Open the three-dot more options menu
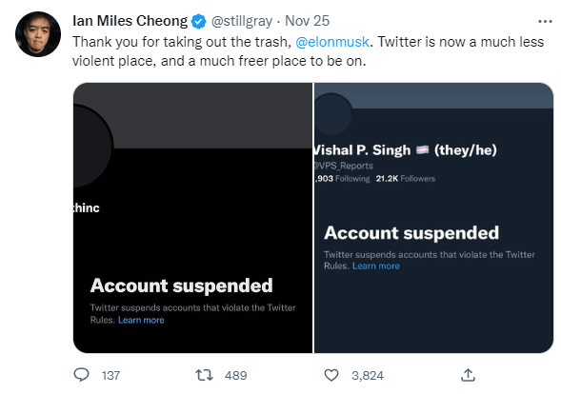This screenshot has height=394, width=561. [x=545, y=22]
